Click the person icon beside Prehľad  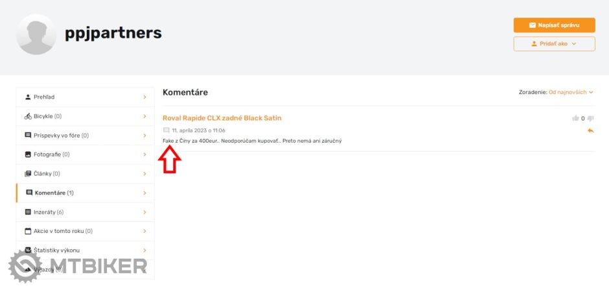point(28,97)
